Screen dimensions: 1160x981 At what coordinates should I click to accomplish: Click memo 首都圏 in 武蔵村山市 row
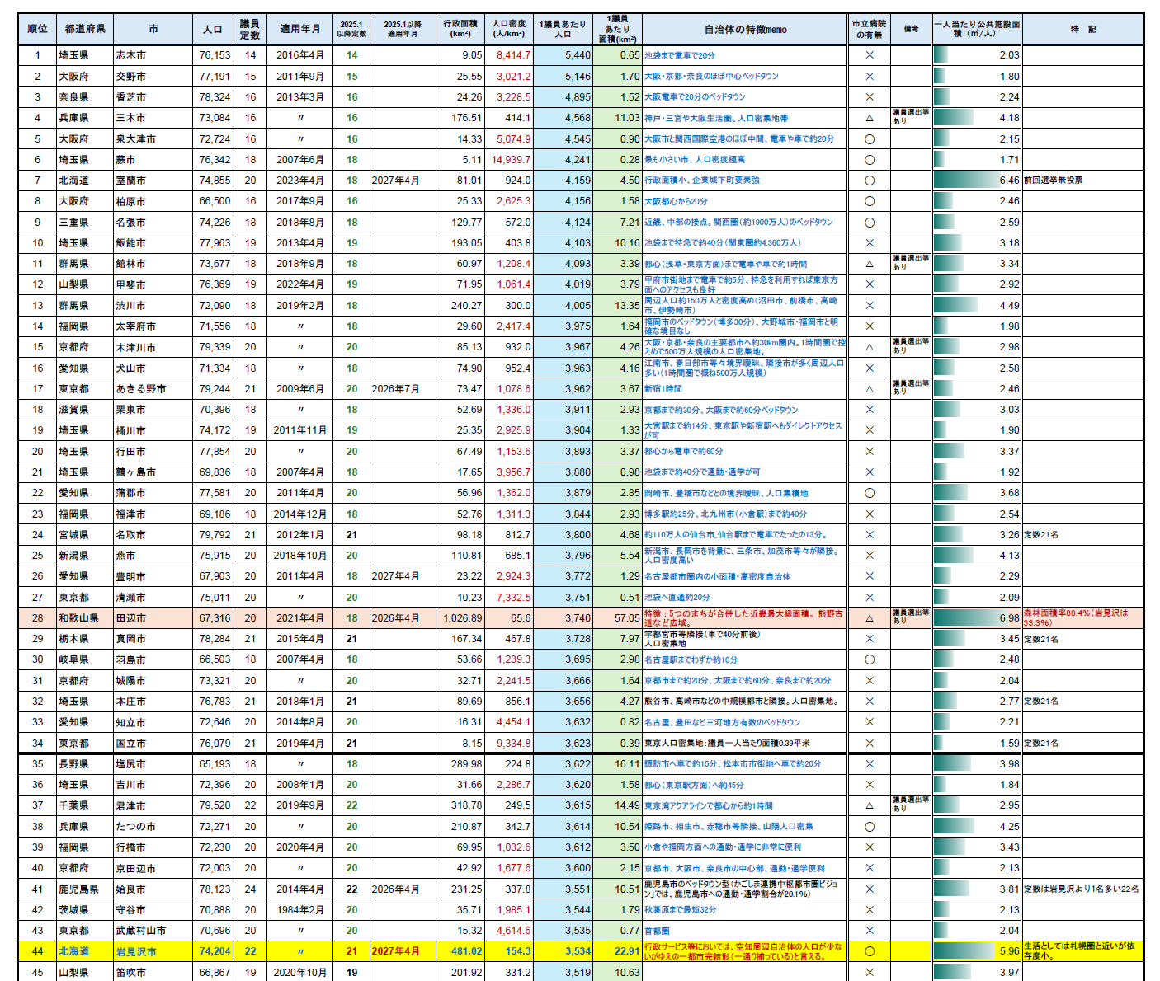click(x=658, y=931)
